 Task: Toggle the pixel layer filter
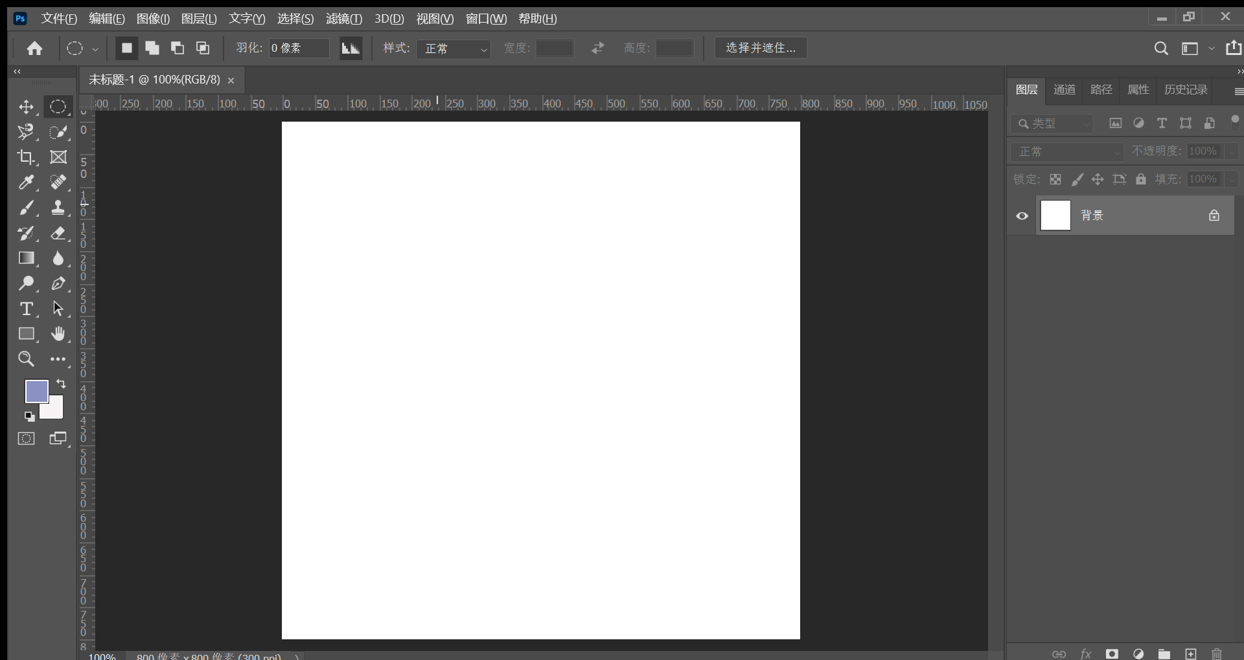pos(1115,123)
